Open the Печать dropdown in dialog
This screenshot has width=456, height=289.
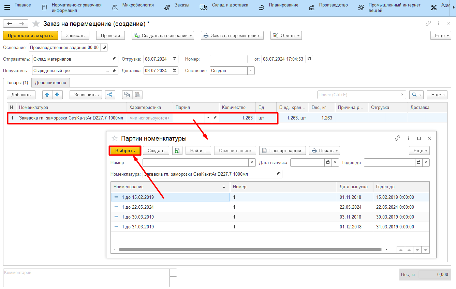tap(324, 150)
